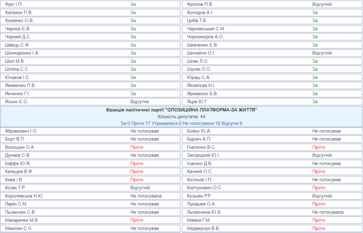Click the Відсутній status of Шипайло О.І.
This screenshot has height=233, width=363.
click(322, 53)
